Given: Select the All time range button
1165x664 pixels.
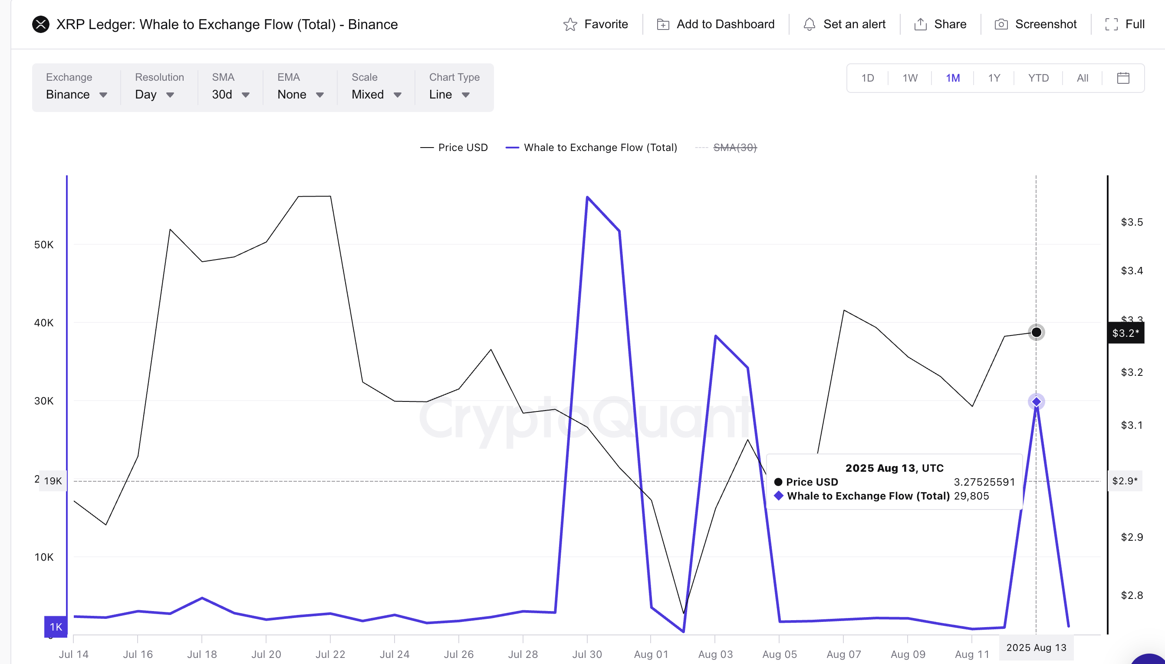Looking at the screenshot, I should pos(1083,78).
